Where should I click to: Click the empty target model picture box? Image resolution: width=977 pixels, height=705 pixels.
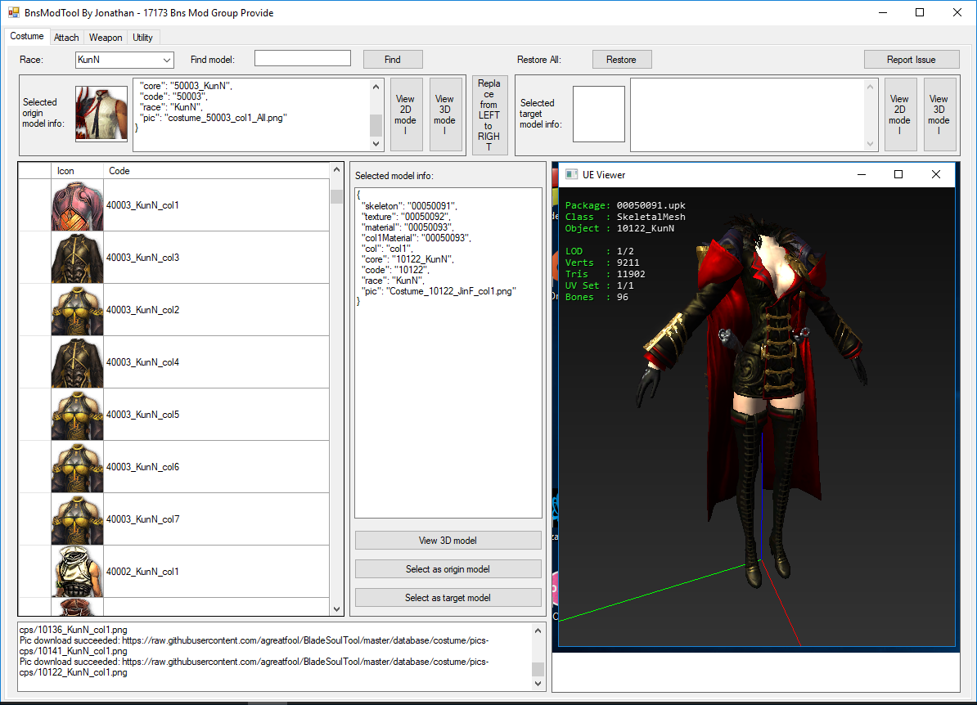(x=599, y=114)
